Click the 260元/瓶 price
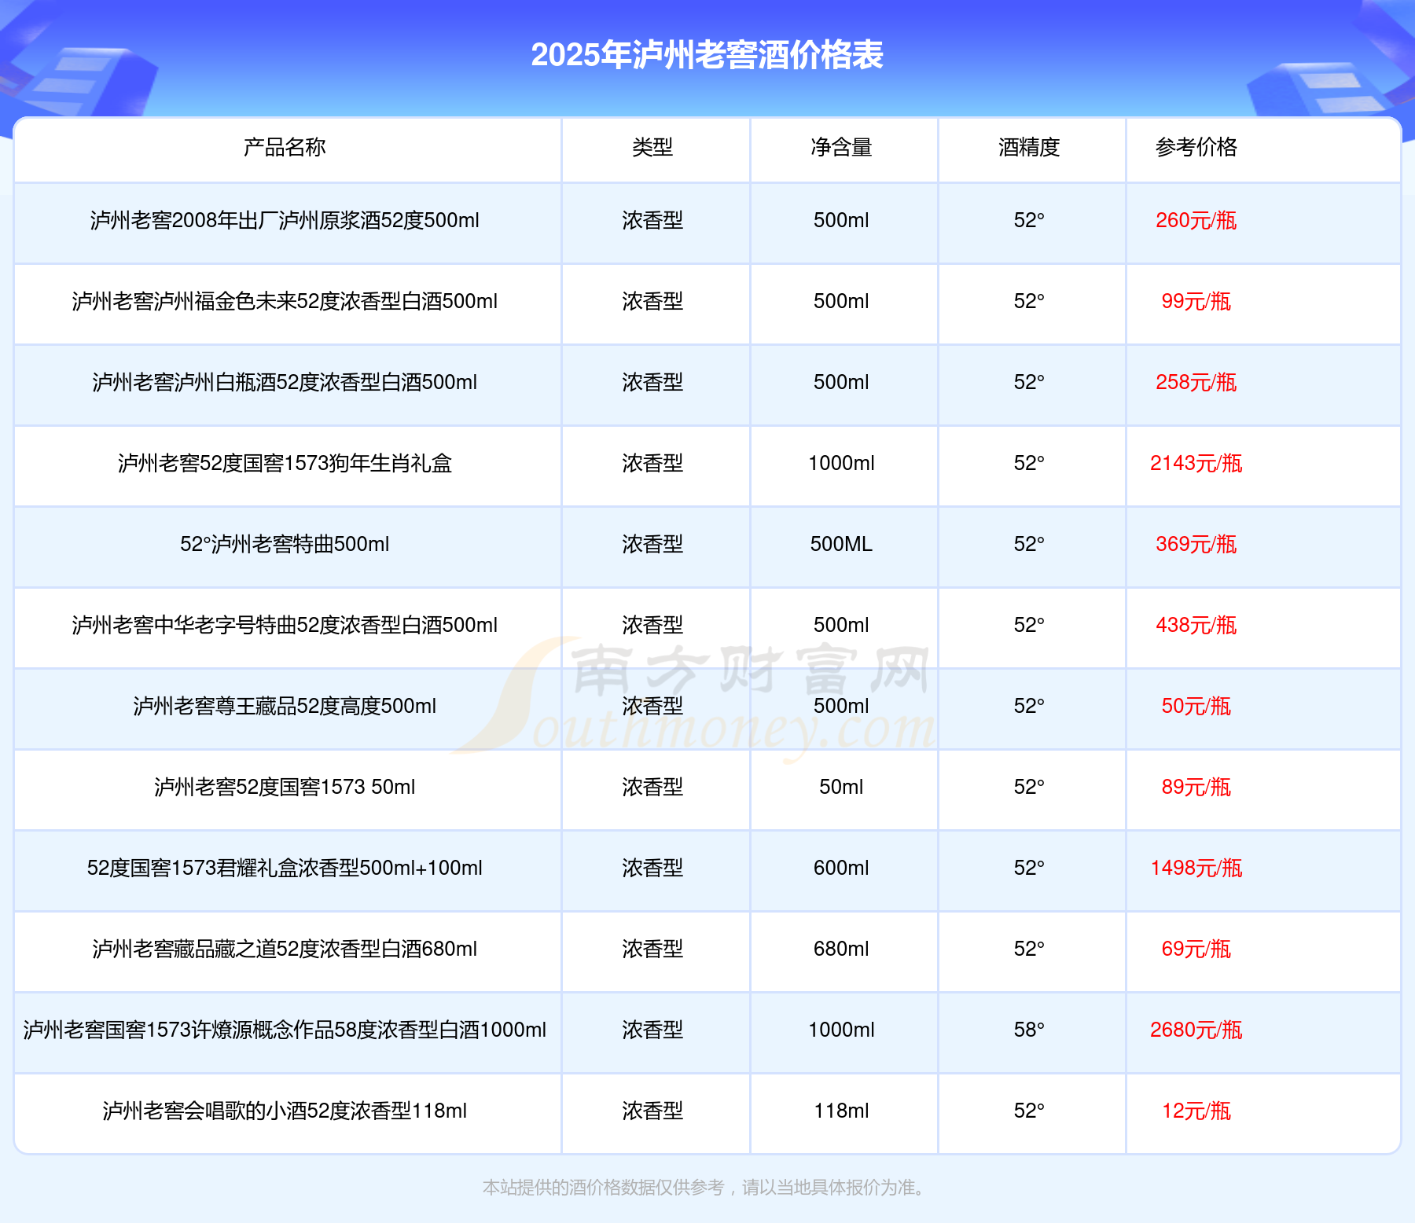The height and width of the screenshot is (1223, 1415). 1196,221
